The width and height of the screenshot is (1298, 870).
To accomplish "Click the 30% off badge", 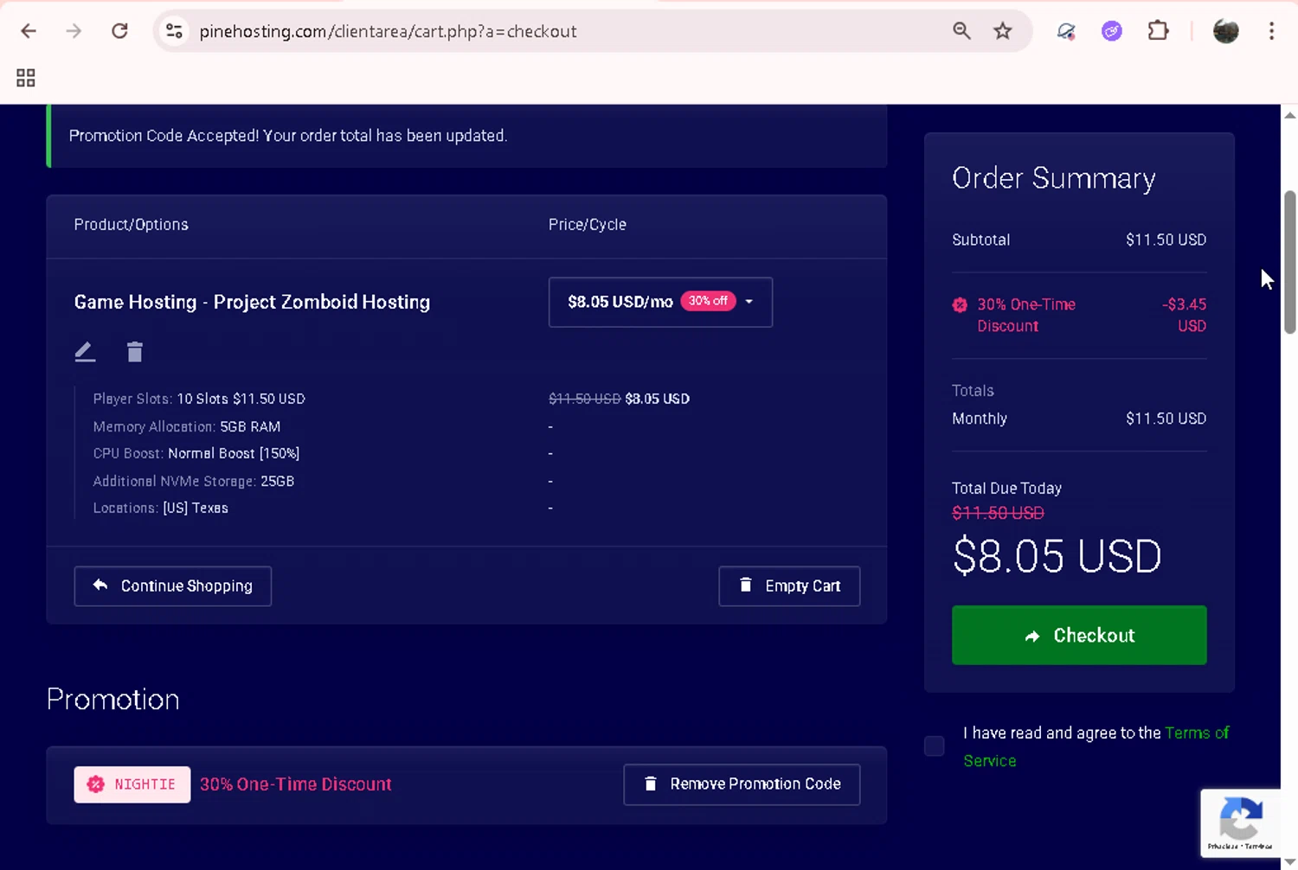I will point(708,301).
